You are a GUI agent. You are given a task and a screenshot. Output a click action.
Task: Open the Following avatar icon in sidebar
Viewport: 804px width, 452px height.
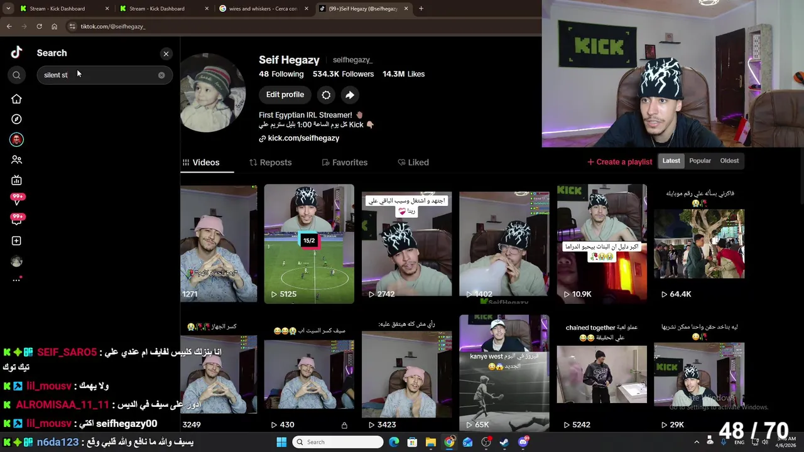16,139
